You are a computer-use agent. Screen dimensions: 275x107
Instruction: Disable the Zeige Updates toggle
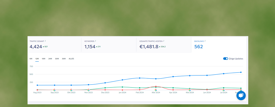coord(226,59)
